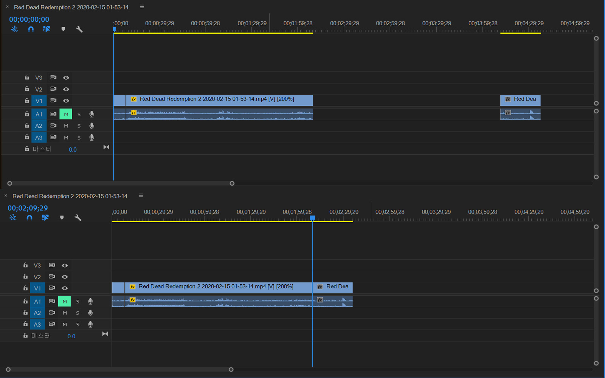Viewport: 605px width, 378px height.
Task: Unmute A1 track in top timeline
Action: pos(66,114)
